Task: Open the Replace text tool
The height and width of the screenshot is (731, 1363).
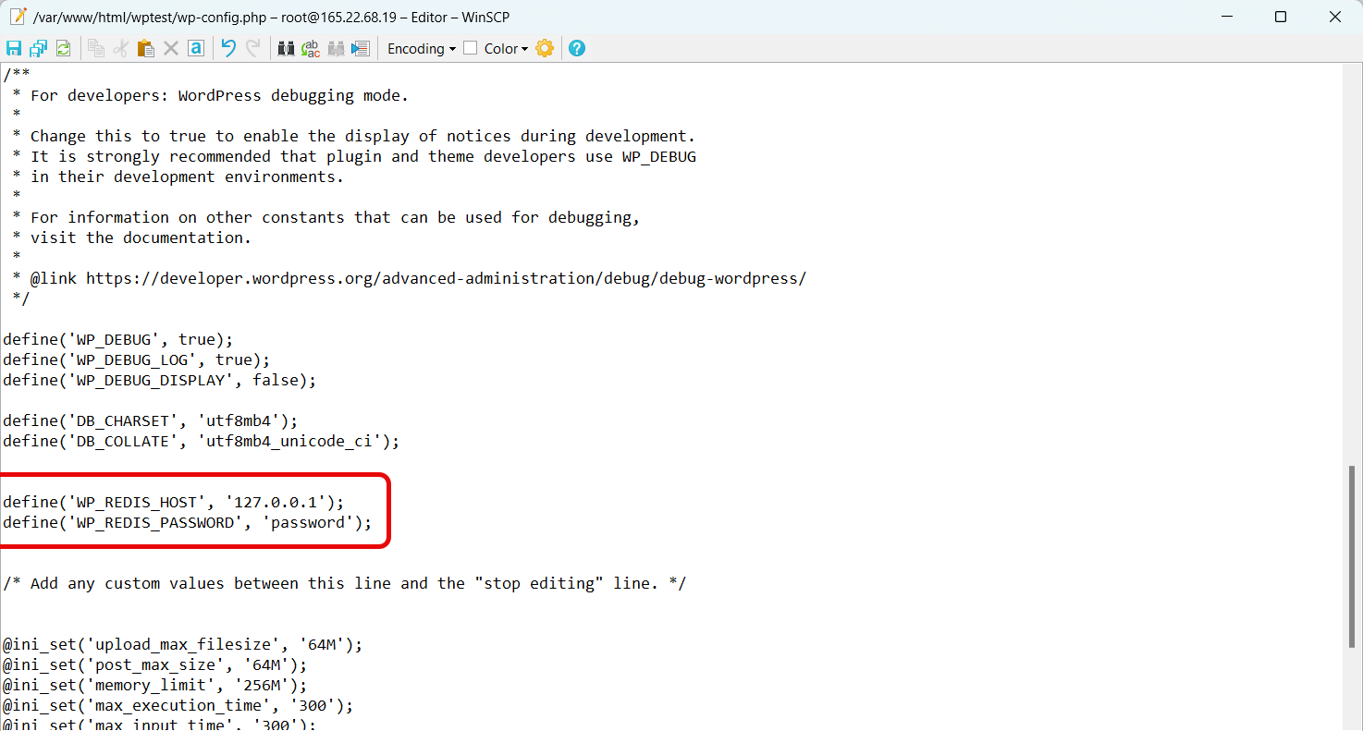Action: [311, 49]
